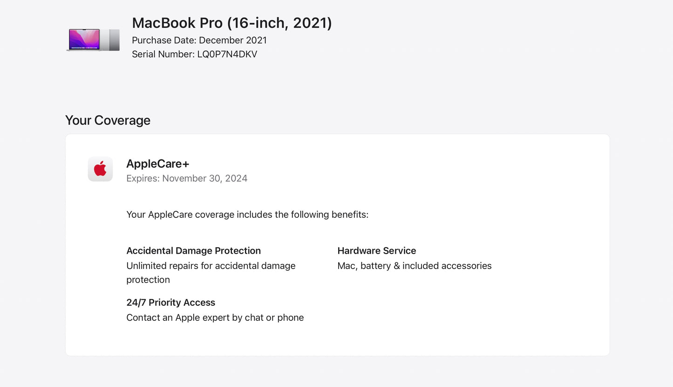
Task: Select the 24/7 Priority Access heading
Action: pyautogui.click(x=170, y=303)
